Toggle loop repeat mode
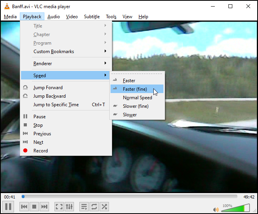 coord(94,207)
